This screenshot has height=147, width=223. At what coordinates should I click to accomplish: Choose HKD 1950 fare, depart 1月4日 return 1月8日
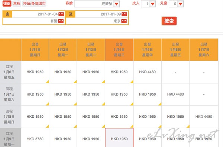[x=119, y=117]
